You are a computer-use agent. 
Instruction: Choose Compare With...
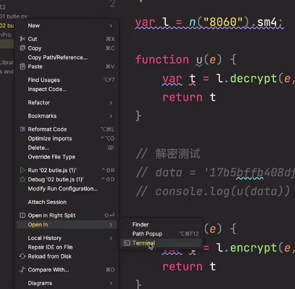click(67, 270)
